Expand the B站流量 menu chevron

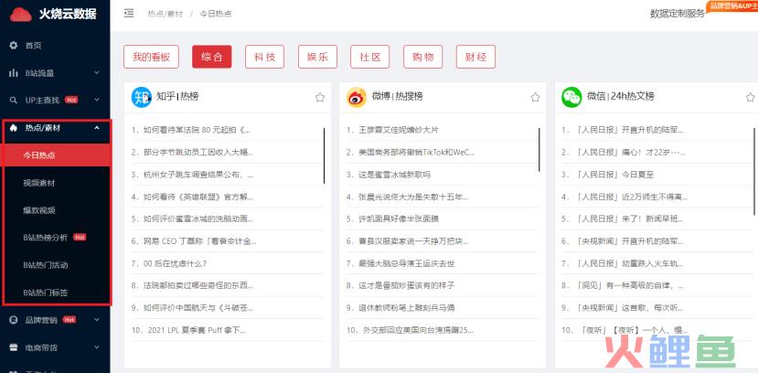(97, 73)
